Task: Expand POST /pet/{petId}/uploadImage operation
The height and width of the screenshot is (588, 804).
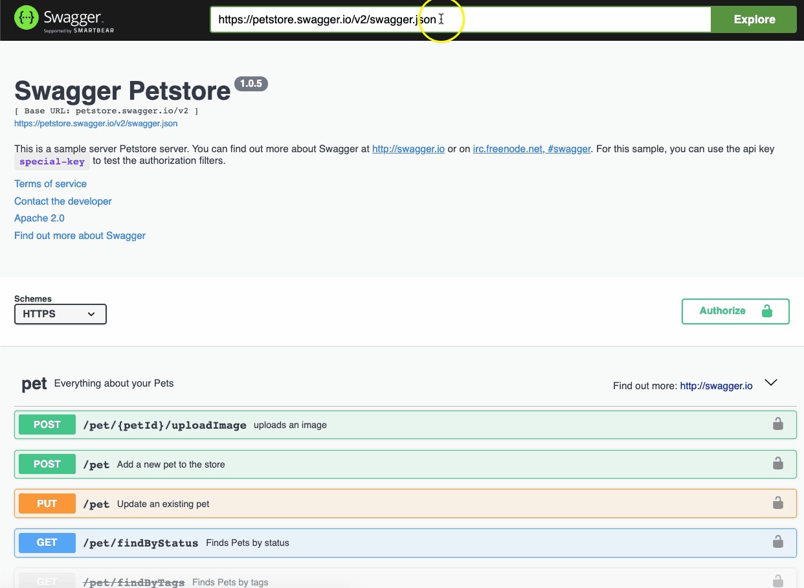Action: click(164, 425)
